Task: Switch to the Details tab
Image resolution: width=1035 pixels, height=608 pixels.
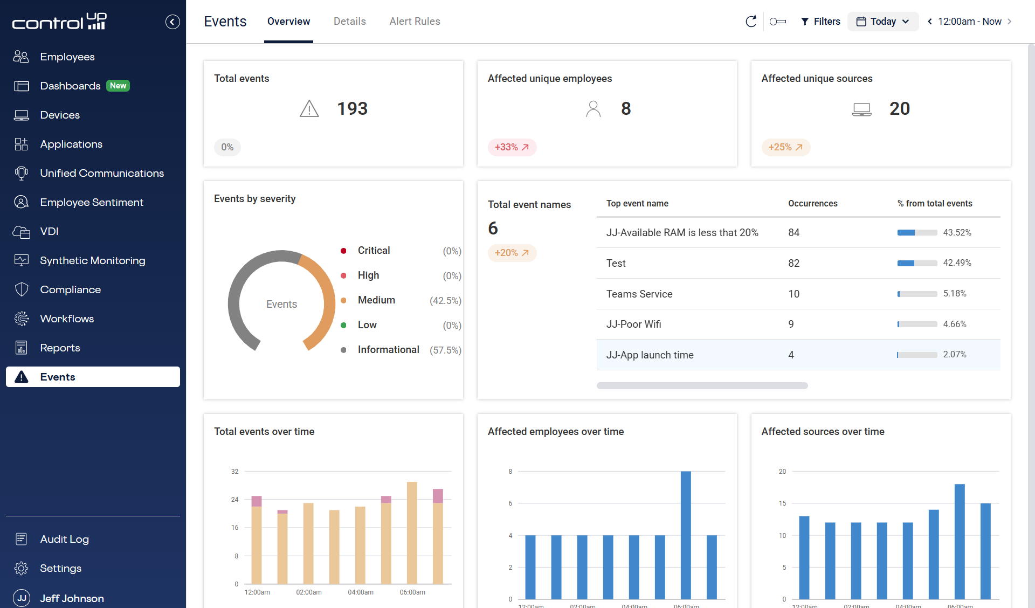Action: click(x=349, y=22)
